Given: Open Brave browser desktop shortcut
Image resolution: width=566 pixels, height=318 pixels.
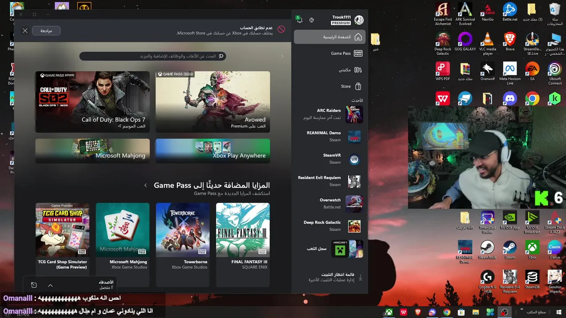Looking at the screenshot, I should point(510,42).
